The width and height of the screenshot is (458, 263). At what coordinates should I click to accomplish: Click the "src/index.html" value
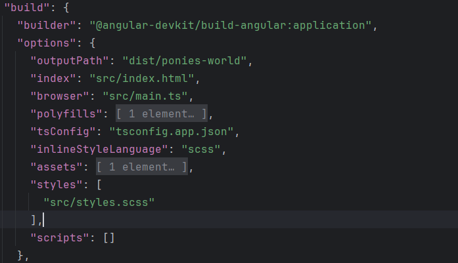pyautogui.click(x=142, y=79)
